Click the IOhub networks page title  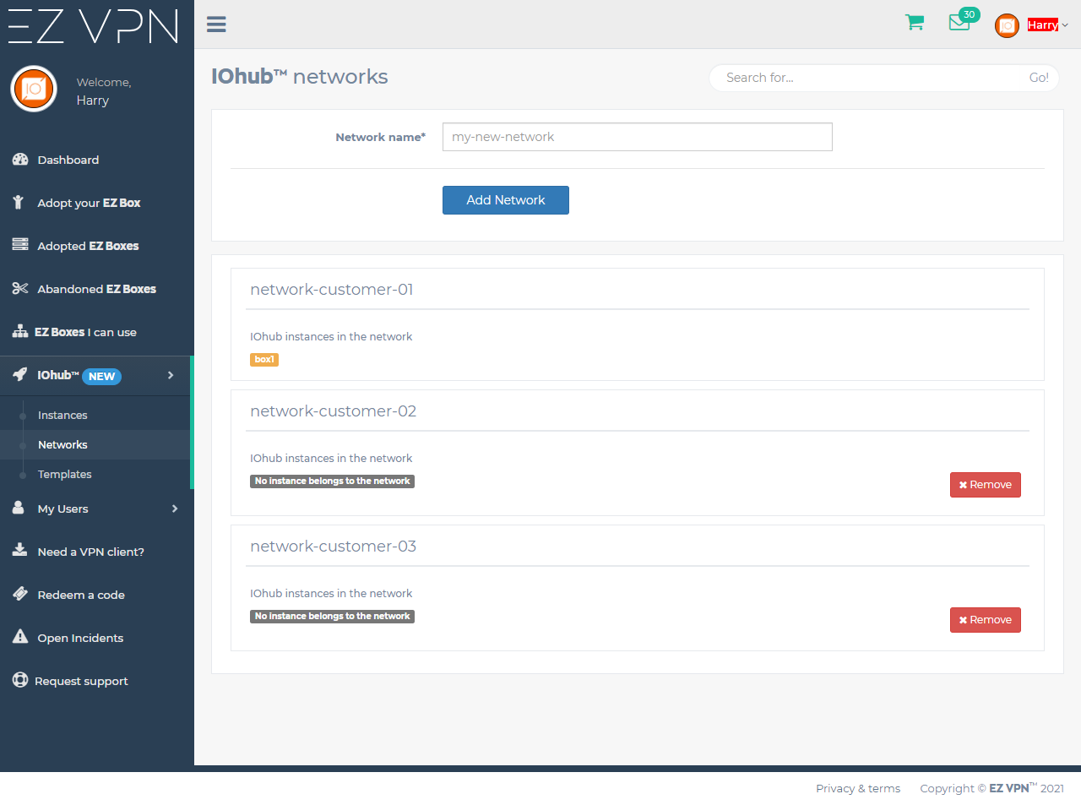pos(300,77)
